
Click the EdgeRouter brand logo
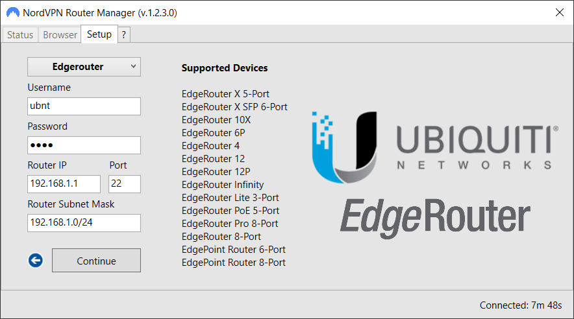click(435, 219)
